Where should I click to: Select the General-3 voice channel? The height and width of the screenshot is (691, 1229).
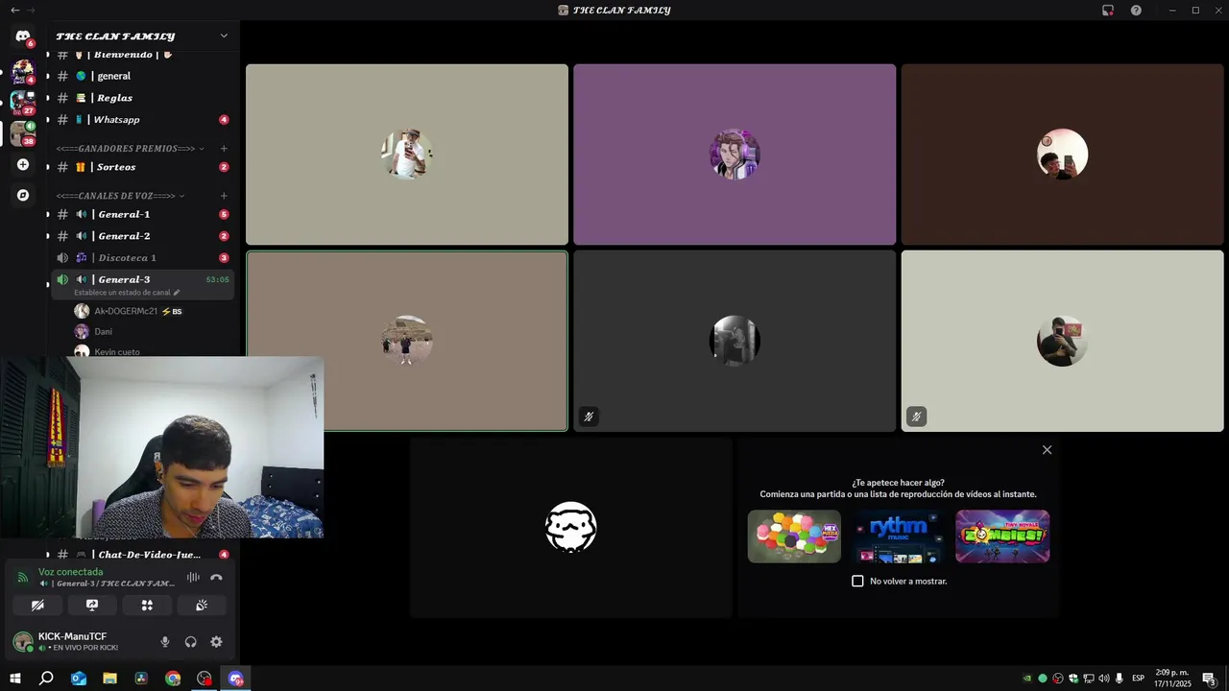click(x=142, y=284)
